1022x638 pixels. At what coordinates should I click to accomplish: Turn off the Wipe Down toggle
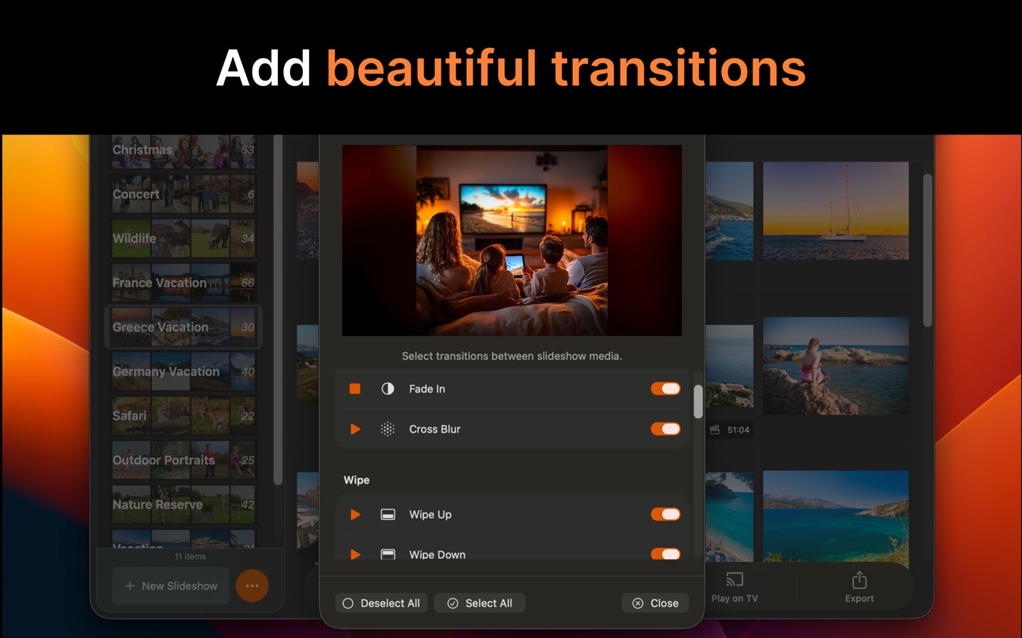(x=666, y=554)
